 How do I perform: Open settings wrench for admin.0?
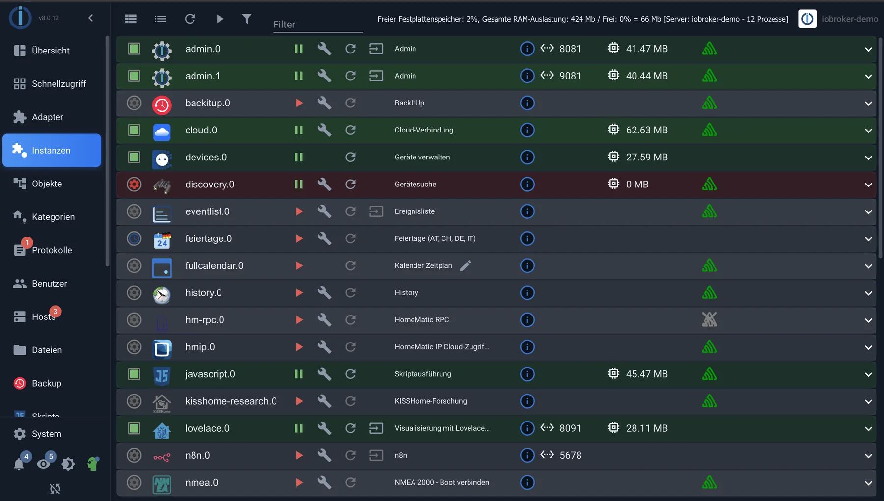324,49
